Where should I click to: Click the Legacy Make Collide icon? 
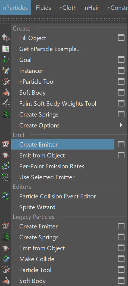[6, 259]
